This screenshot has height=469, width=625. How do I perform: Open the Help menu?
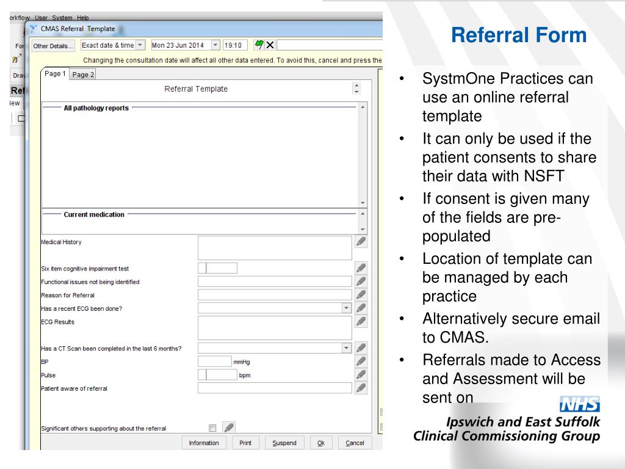[83, 18]
